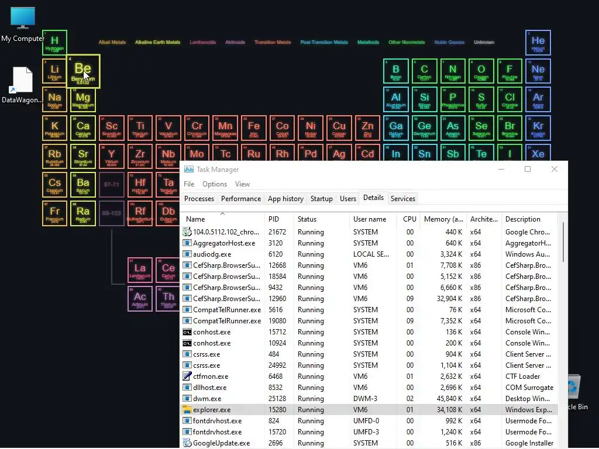Sort processes by the Name column
Image resolution: width=599 pixels, height=449 pixels.
[x=222, y=219]
